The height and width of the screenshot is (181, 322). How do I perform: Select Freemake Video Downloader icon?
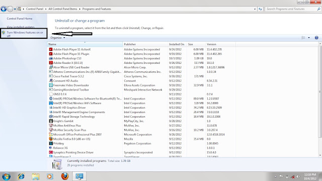tap(51, 85)
